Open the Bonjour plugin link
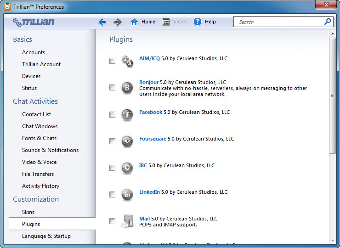The height and width of the screenshot is (248, 340). pos(149,82)
